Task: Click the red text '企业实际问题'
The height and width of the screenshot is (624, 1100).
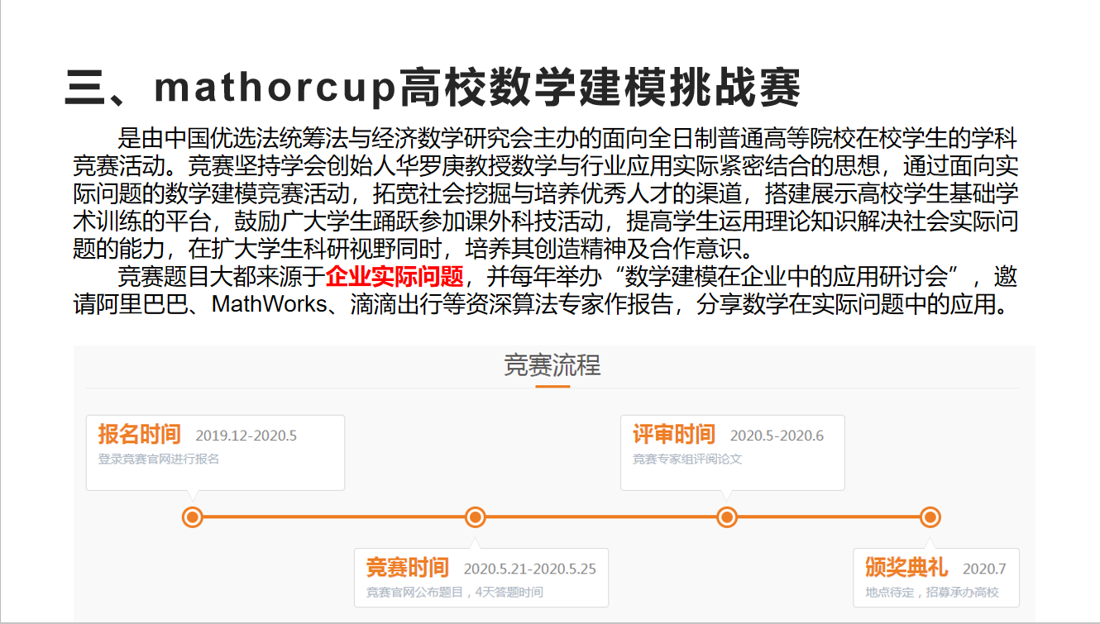Action: point(395,276)
